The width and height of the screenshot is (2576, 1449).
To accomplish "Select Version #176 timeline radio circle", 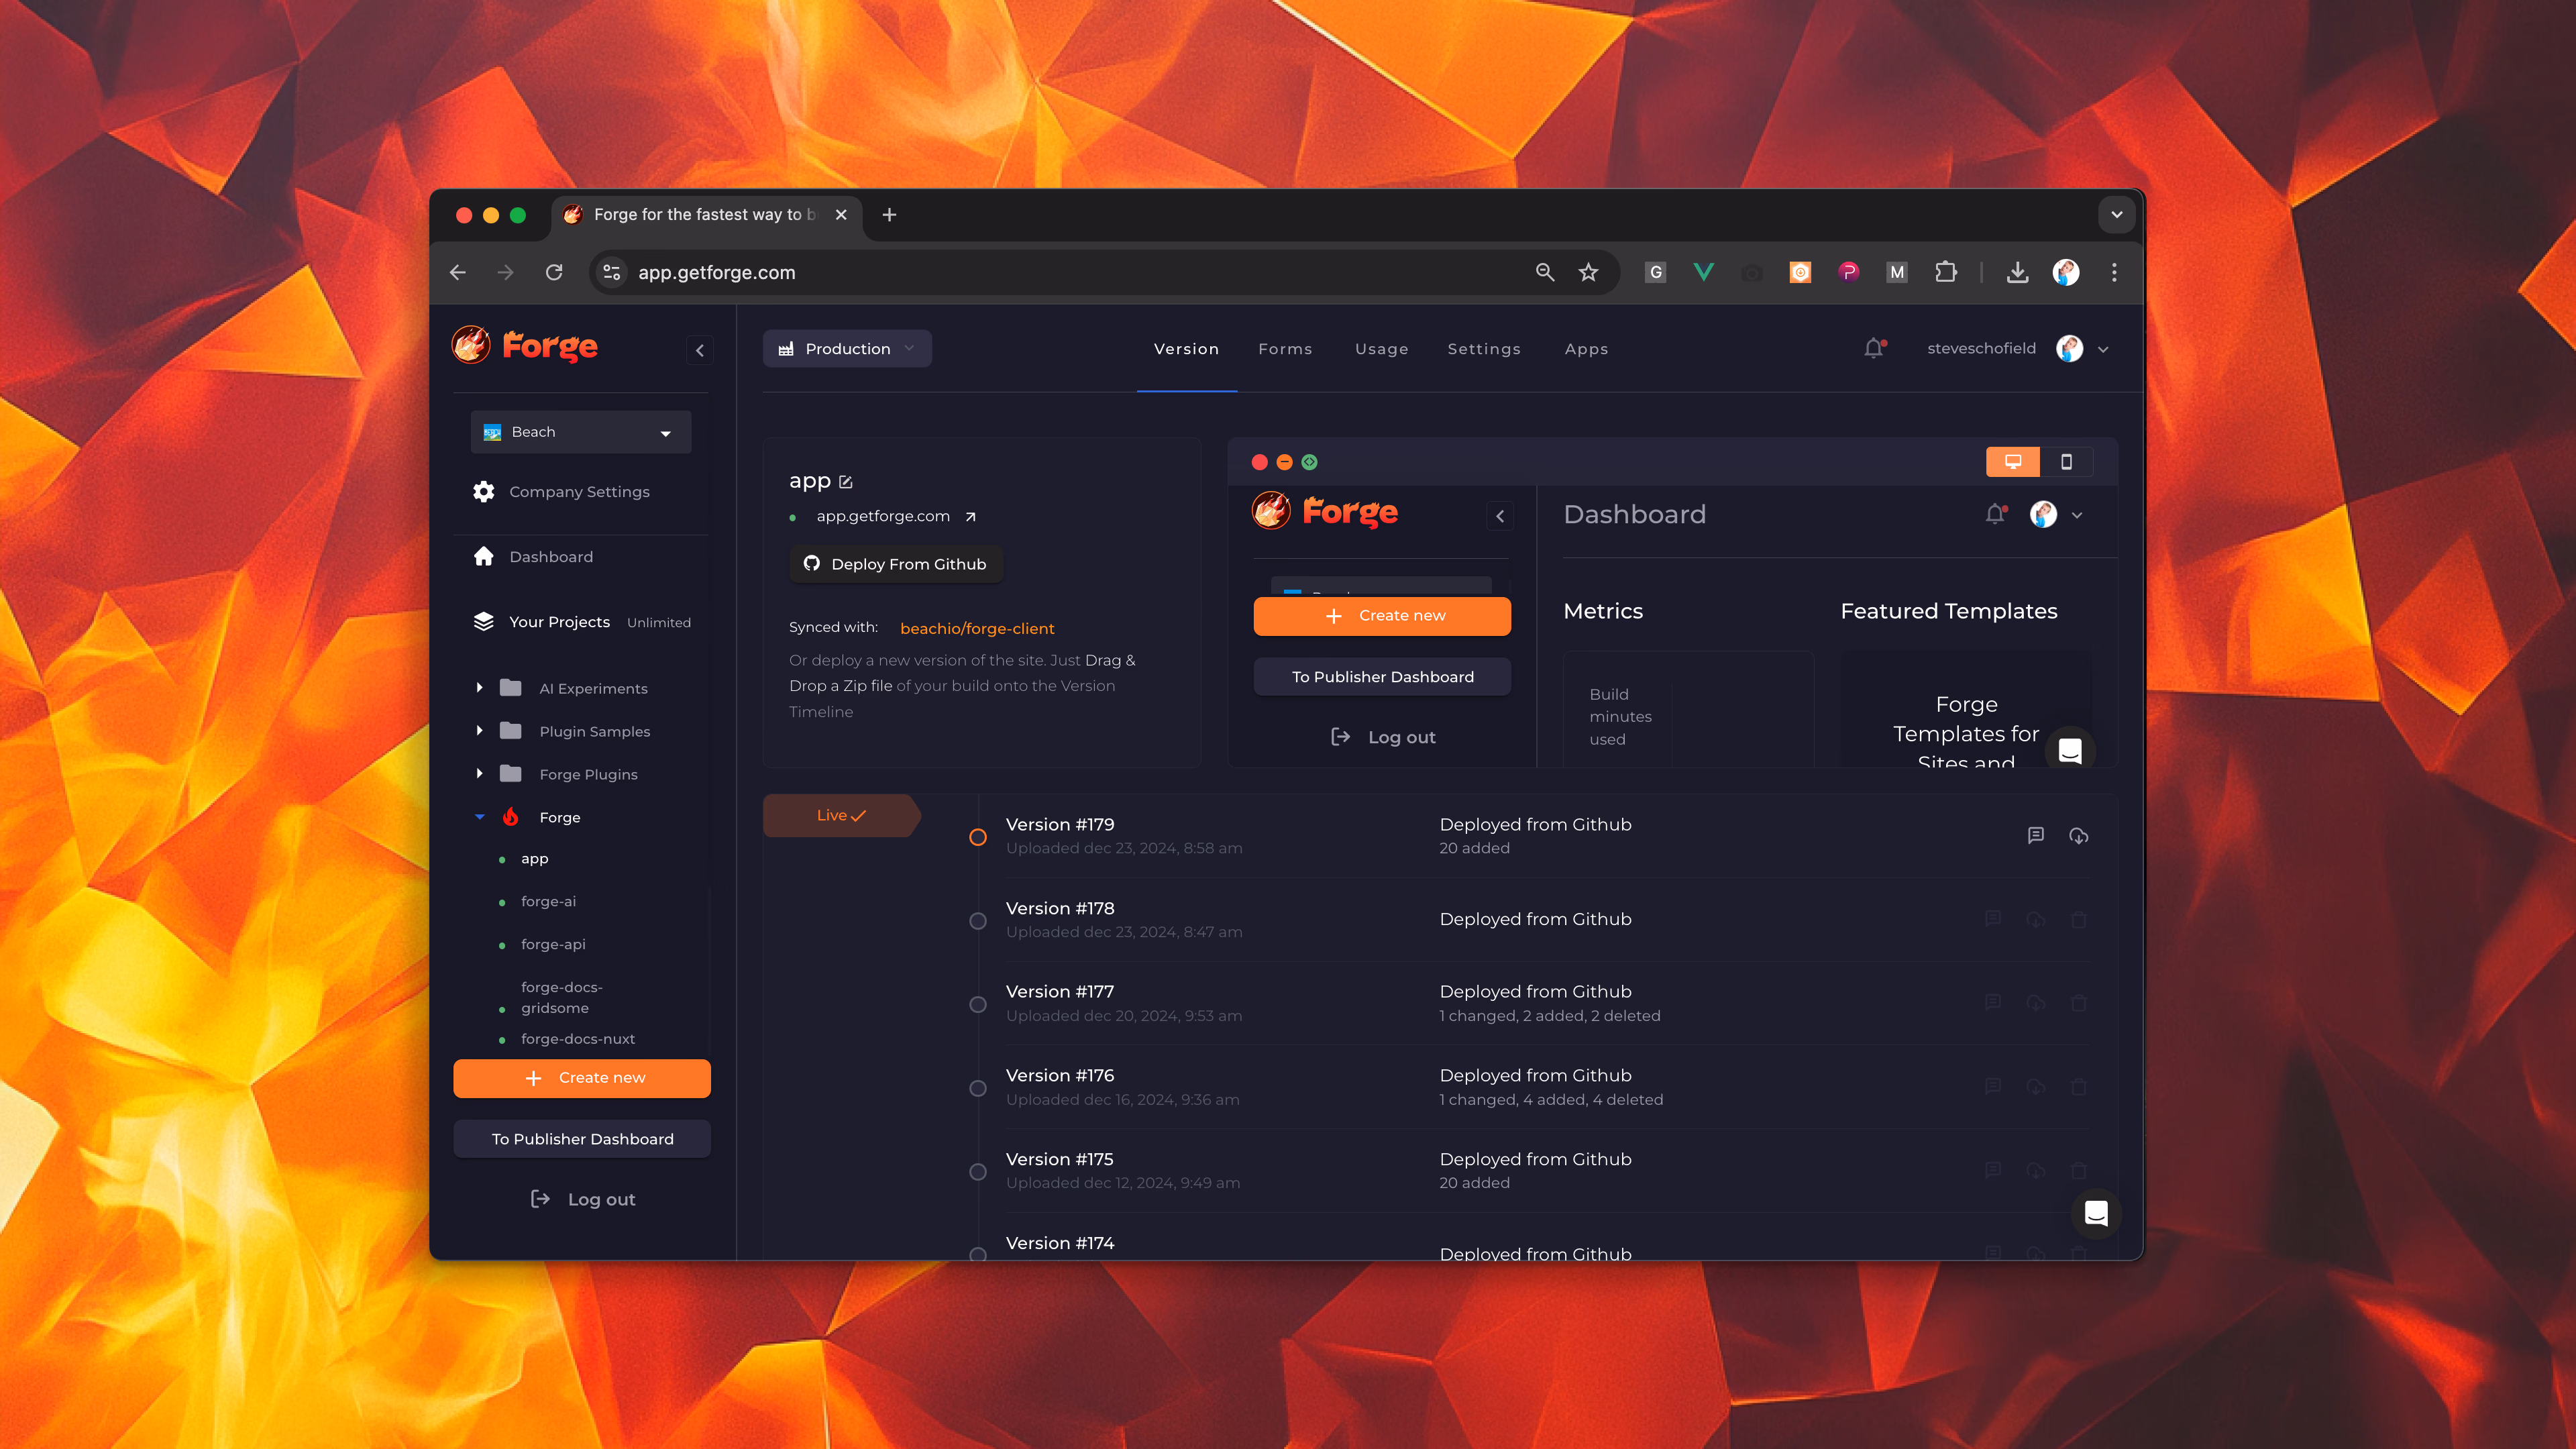I will click(978, 1088).
